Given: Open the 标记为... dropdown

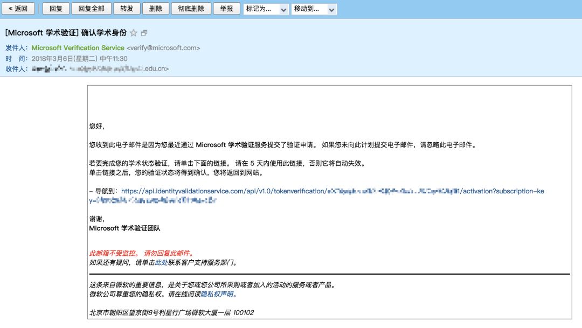Looking at the screenshot, I should pos(266,9).
